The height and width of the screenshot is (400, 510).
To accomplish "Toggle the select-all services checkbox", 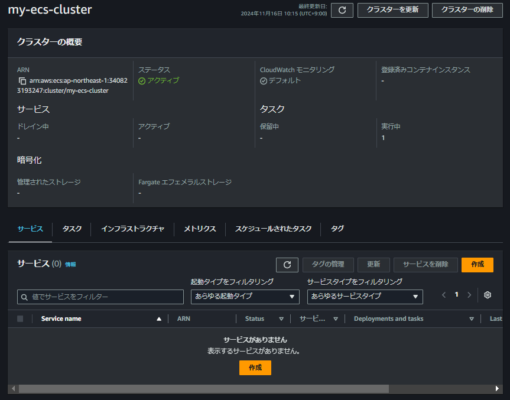I will (x=20, y=318).
